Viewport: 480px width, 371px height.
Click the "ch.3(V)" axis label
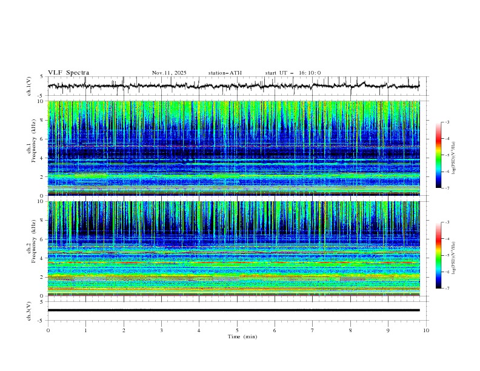click(28, 311)
